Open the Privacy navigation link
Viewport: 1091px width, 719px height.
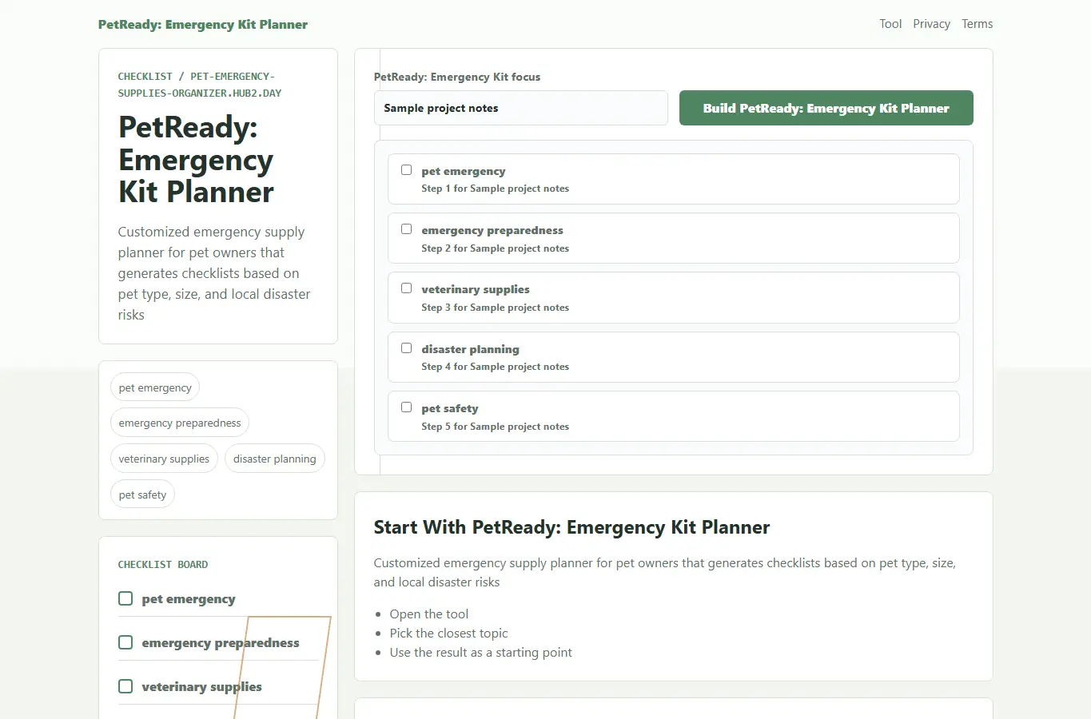[x=931, y=24]
